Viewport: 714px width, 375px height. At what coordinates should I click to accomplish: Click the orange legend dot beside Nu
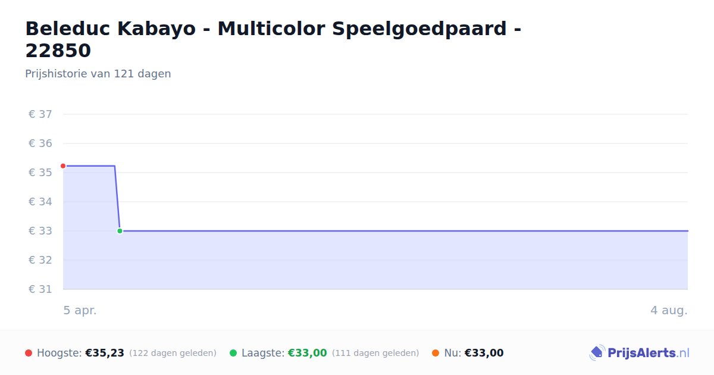[x=436, y=353]
